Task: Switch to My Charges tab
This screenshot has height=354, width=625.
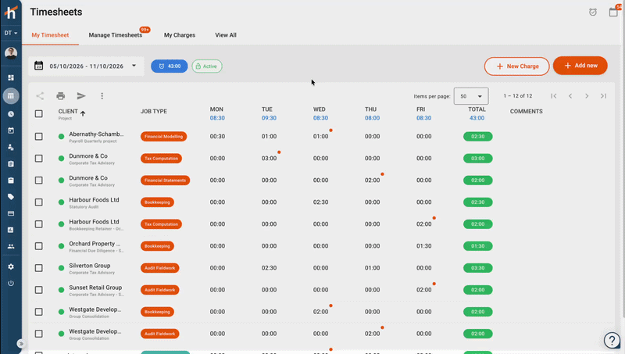Action: [x=180, y=35]
